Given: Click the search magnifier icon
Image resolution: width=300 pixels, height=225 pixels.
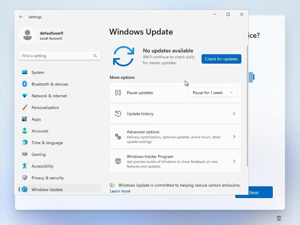Looking at the screenshot, I should (x=95, y=56).
